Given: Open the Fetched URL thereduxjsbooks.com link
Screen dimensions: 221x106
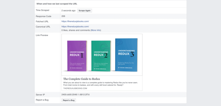Looking at the screenshot, I should [x=75, y=21].
